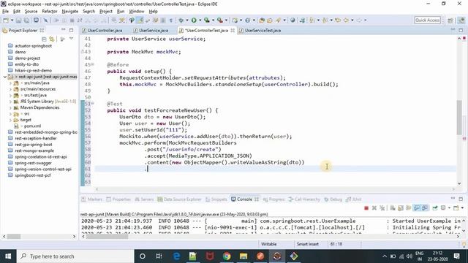Switch to UserServiceTest.java tab

260,31
